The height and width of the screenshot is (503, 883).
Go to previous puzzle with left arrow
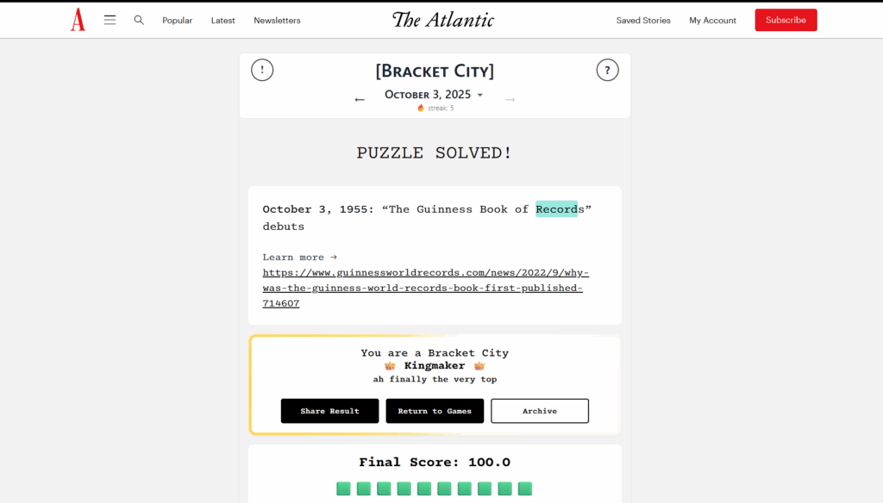tap(360, 98)
